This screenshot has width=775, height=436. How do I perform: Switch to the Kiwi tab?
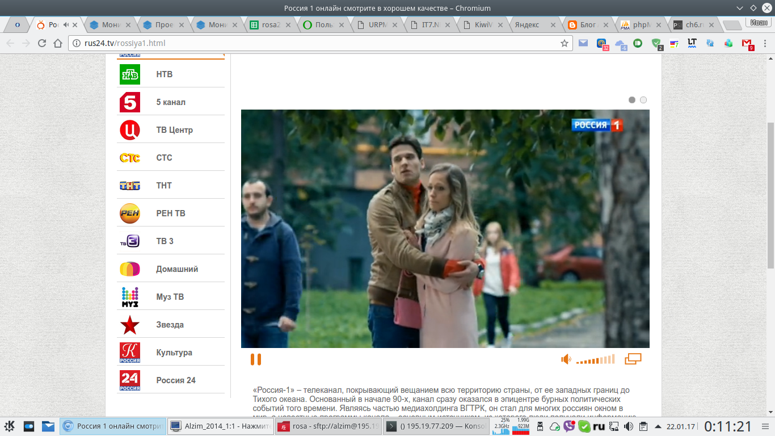click(x=481, y=25)
